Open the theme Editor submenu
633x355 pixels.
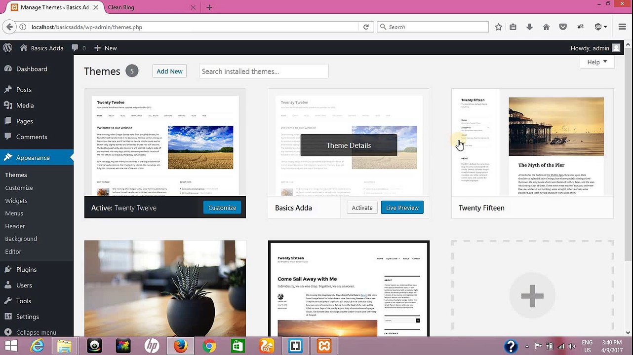click(13, 251)
